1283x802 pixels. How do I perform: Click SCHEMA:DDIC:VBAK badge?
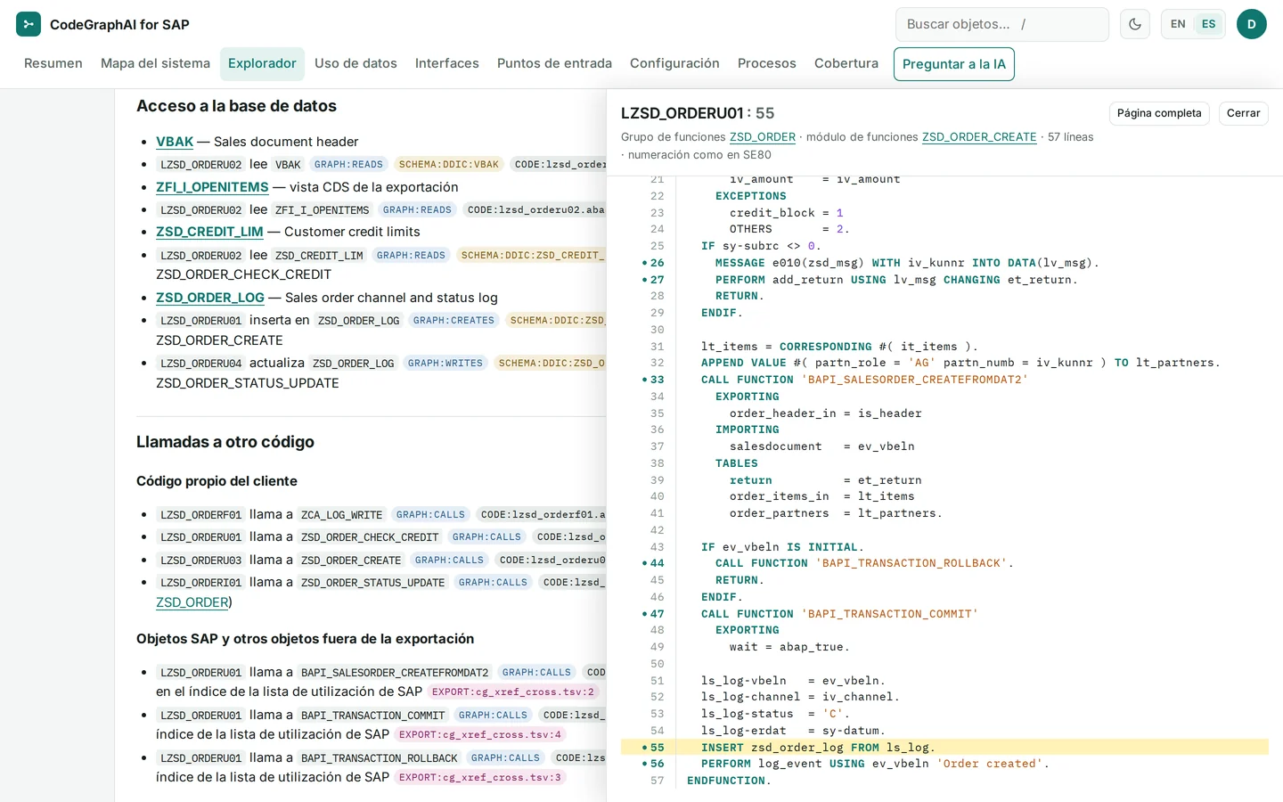coord(449,165)
